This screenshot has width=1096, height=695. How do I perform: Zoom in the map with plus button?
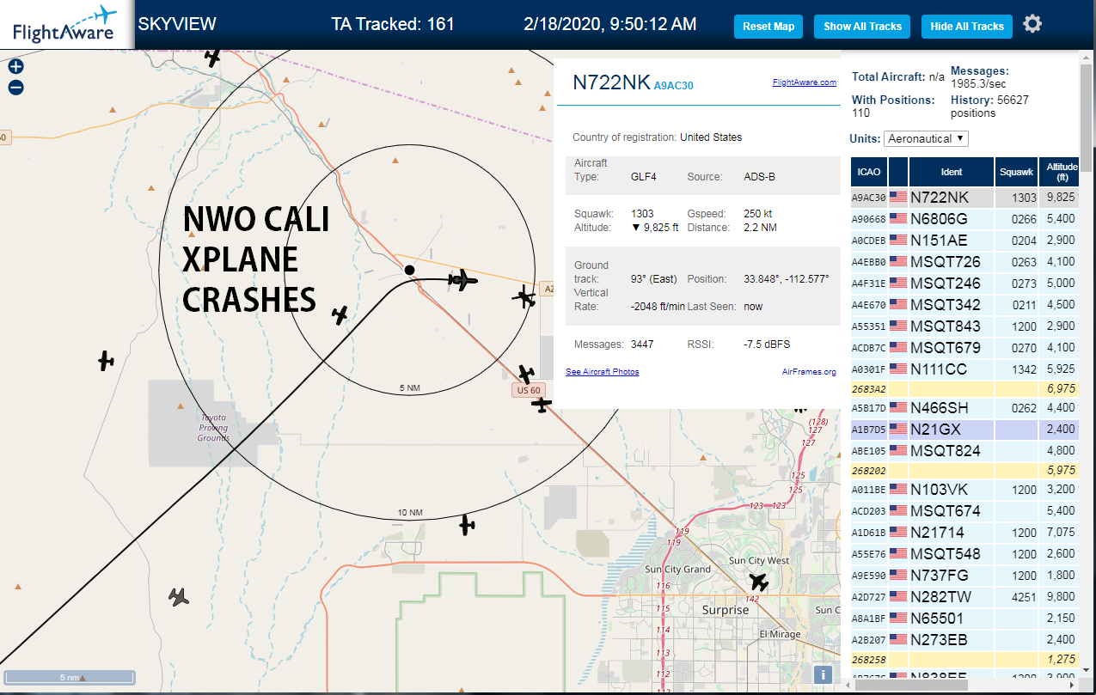15,66
